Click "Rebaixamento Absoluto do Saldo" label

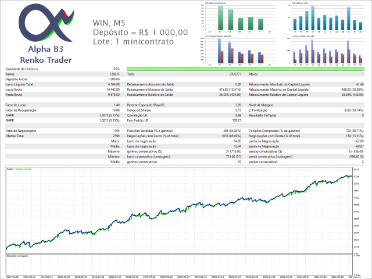(x=151, y=84)
